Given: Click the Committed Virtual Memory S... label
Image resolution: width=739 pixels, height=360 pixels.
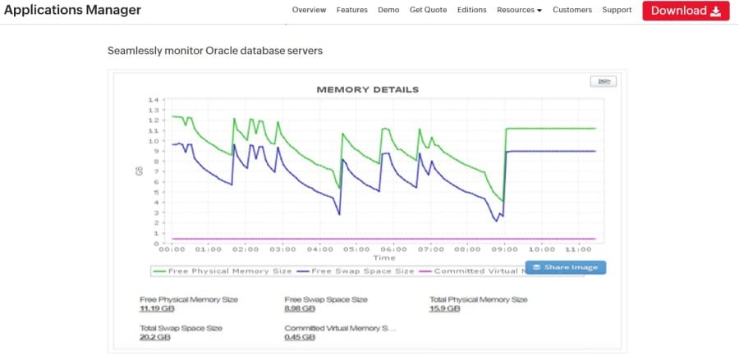Looking at the screenshot, I should click(x=340, y=328).
